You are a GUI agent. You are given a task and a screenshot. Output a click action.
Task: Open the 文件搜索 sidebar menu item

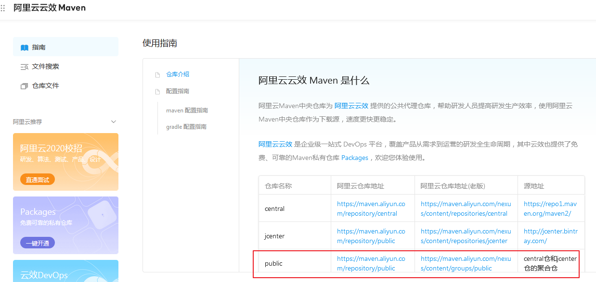point(65,66)
